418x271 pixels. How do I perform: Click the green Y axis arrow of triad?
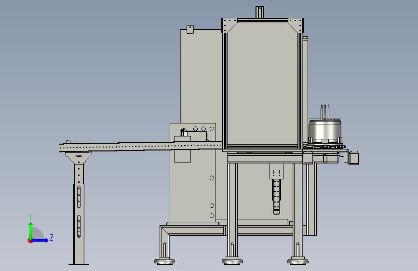point(31,230)
